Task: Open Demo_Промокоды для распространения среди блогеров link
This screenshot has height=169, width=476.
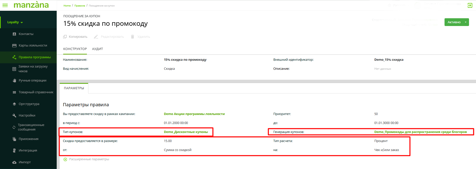Action: point(420,132)
